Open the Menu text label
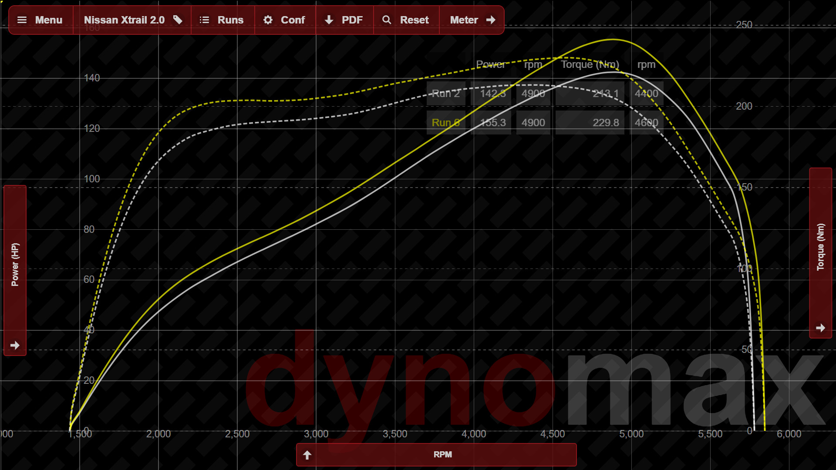 tap(49, 20)
